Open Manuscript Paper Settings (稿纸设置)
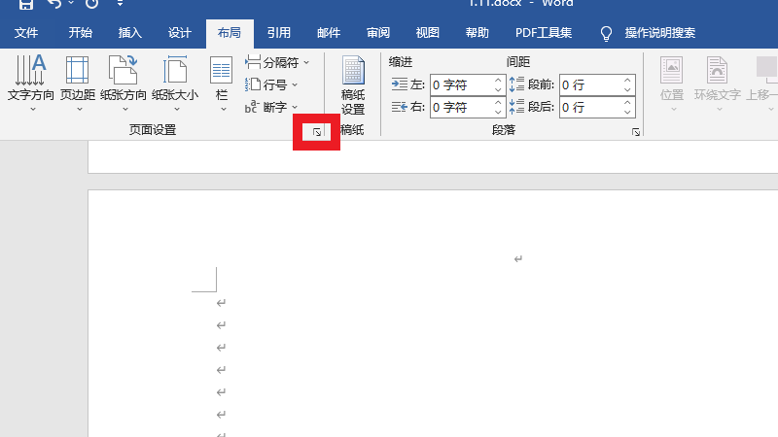Image resolution: width=778 pixels, height=437 pixels. tap(353, 85)
